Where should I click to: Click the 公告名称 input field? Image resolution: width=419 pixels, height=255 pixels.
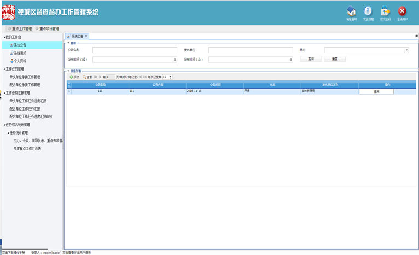(x=135, y=50)
